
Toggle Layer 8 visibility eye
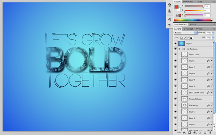(x=175, y=118)
